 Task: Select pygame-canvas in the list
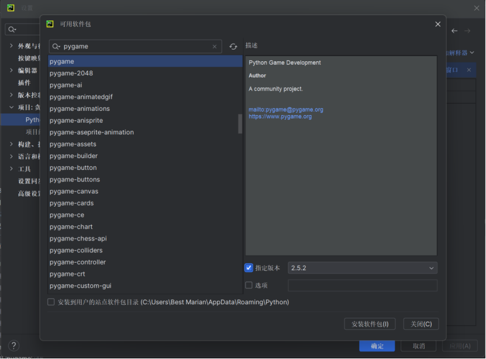tap(145, 191)
